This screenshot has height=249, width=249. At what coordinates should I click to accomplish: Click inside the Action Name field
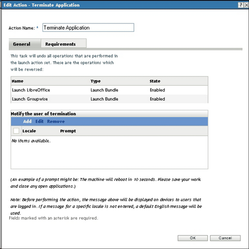(88, 28)
